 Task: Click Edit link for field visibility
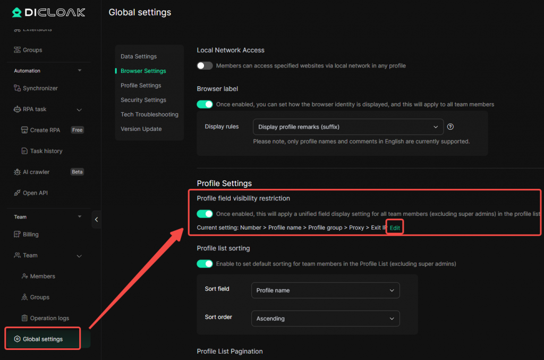point(395,228)
